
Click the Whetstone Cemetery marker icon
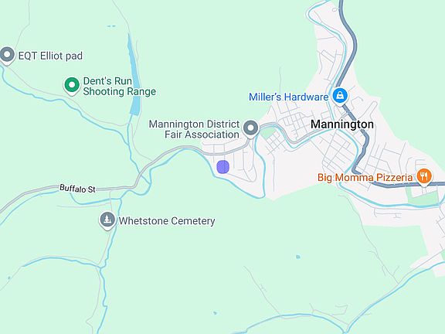pyautogui.click(x=107, y=220)
